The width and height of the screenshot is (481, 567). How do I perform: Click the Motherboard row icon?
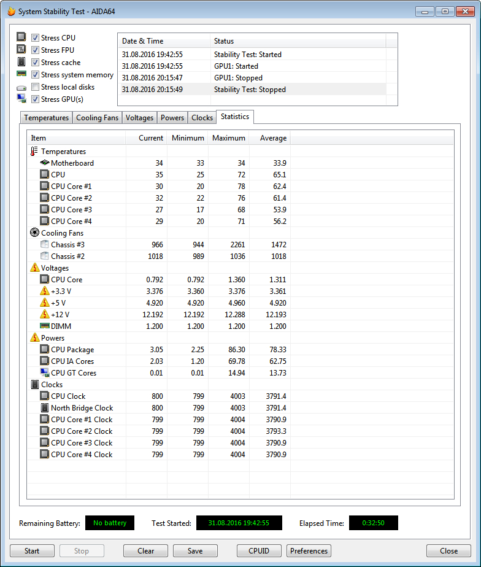point(45,163)
